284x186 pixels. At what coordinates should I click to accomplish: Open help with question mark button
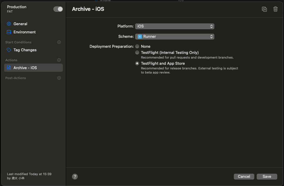75,177
